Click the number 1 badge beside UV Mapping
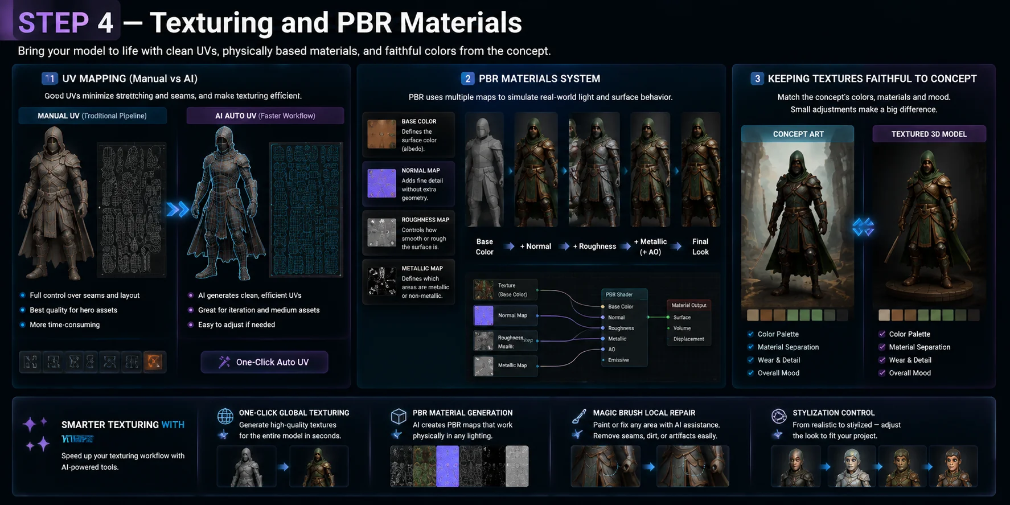Viewport: 1010px width, 505px height. pos(50,79)
